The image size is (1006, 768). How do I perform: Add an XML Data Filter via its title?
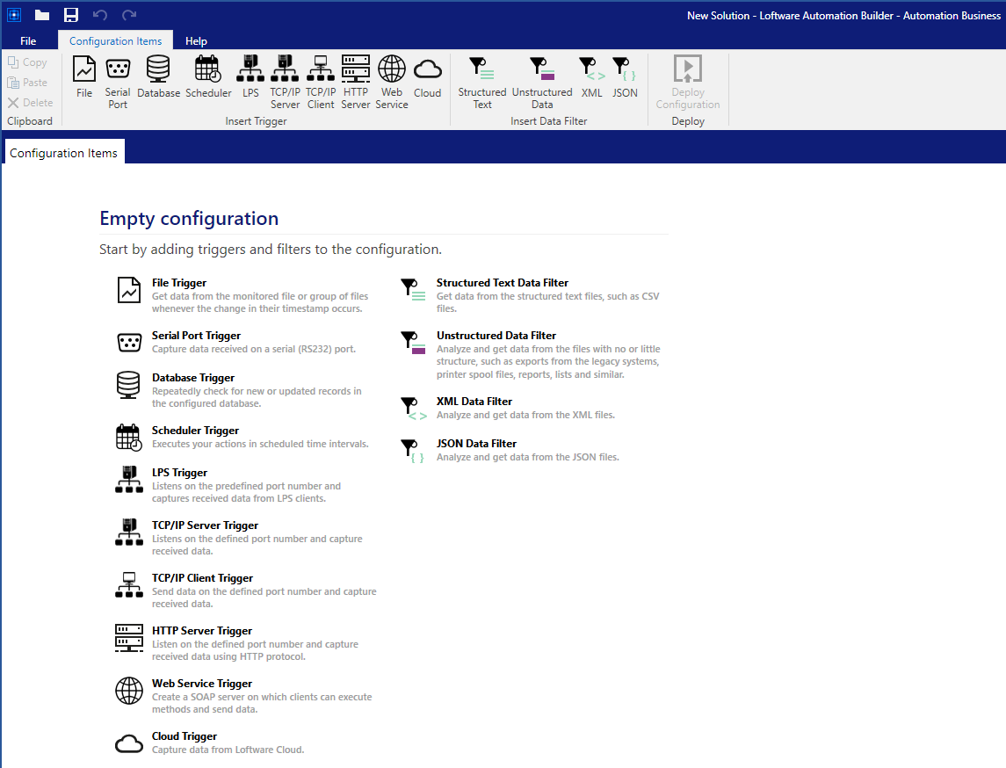pyautogui.click(x=474, y=402)
